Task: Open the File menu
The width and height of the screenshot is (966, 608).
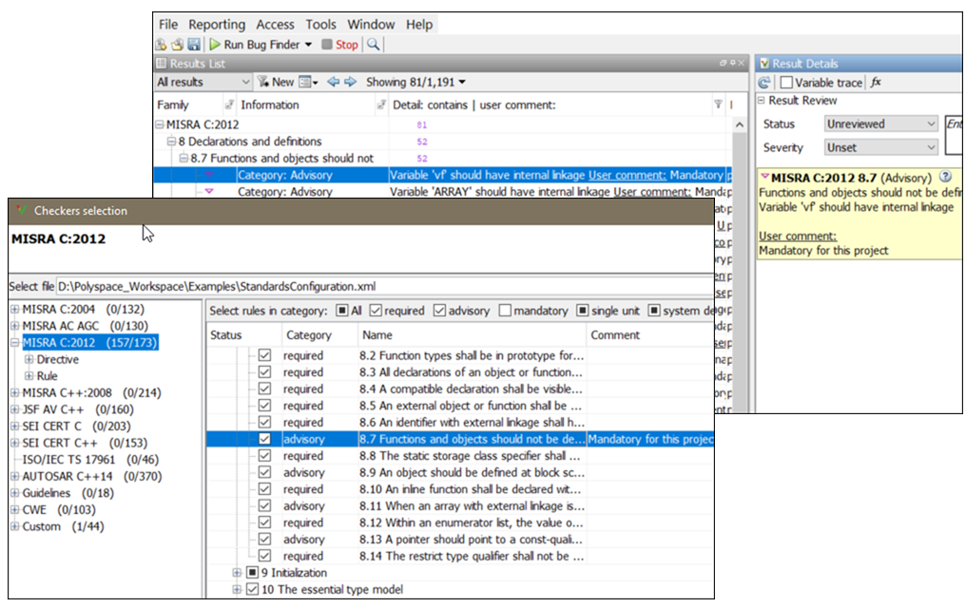Action: click(x=168, y=25)
